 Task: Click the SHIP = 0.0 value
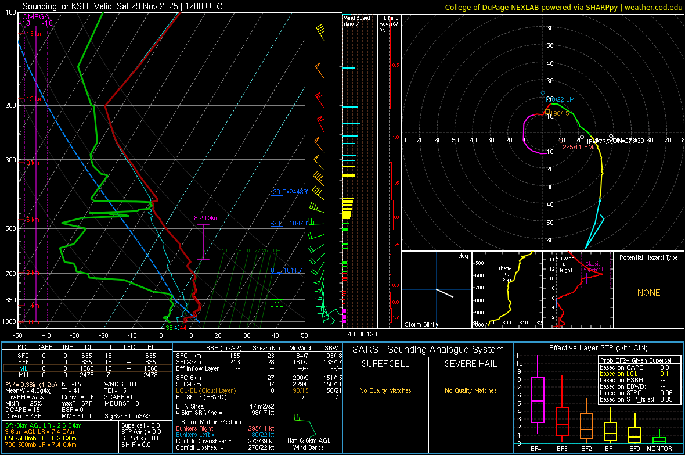click(136, 445)
